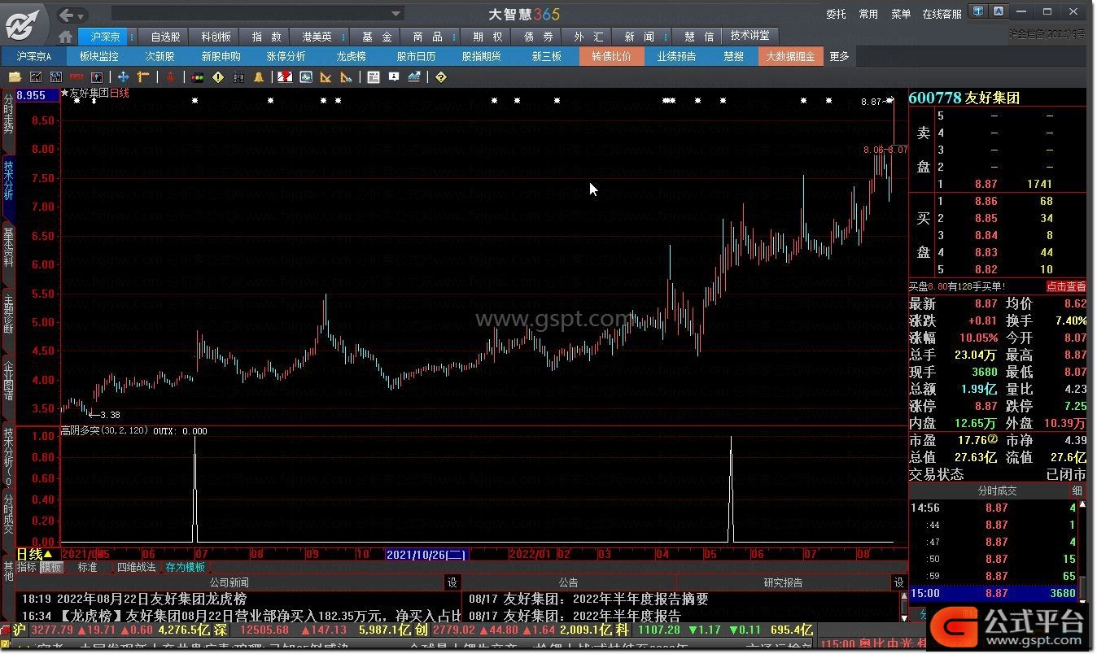Click the RSI indicator toolbar icon
This screenshot has height=654, width=1097.
(76, 77)
